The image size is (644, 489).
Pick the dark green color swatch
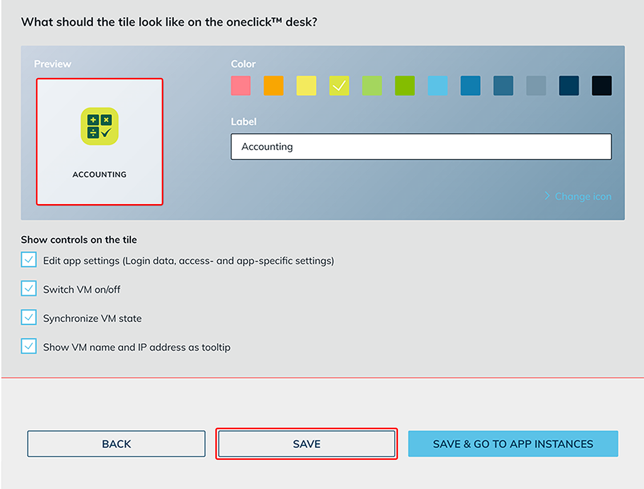pos(405,85)
